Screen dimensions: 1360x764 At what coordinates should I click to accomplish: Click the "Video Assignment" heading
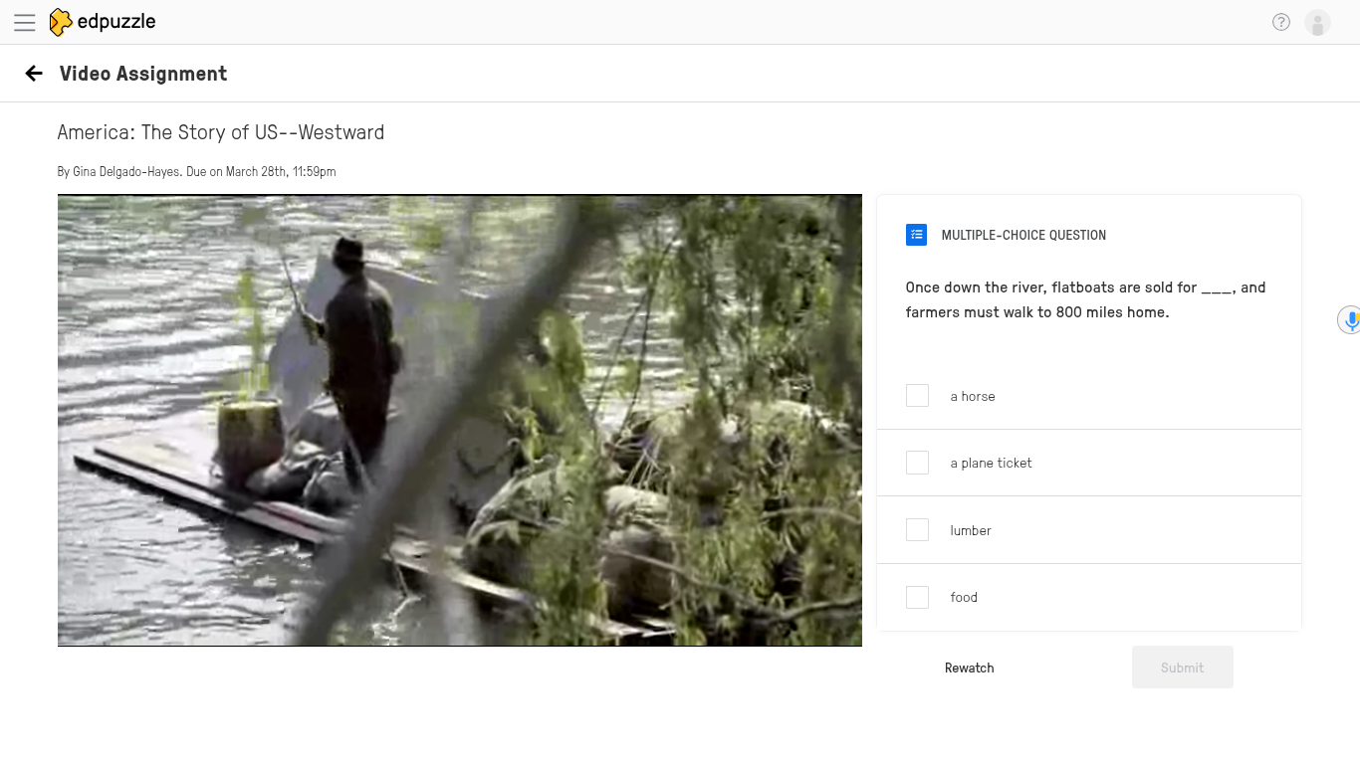[x=143, y=74]
